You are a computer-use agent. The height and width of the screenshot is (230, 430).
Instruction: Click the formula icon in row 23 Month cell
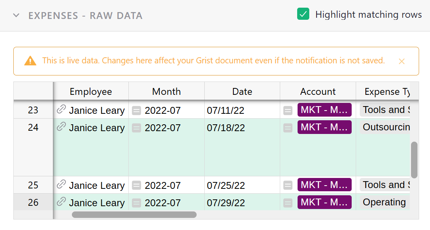[136, 110]
